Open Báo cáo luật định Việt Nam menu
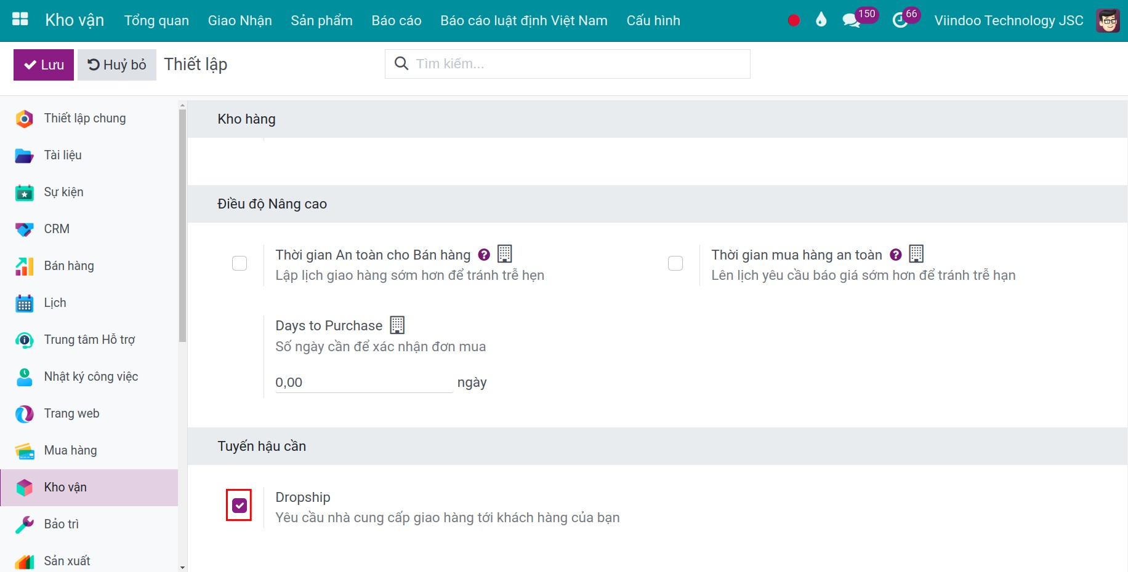Screen dimensions: 1128x572 524,20
